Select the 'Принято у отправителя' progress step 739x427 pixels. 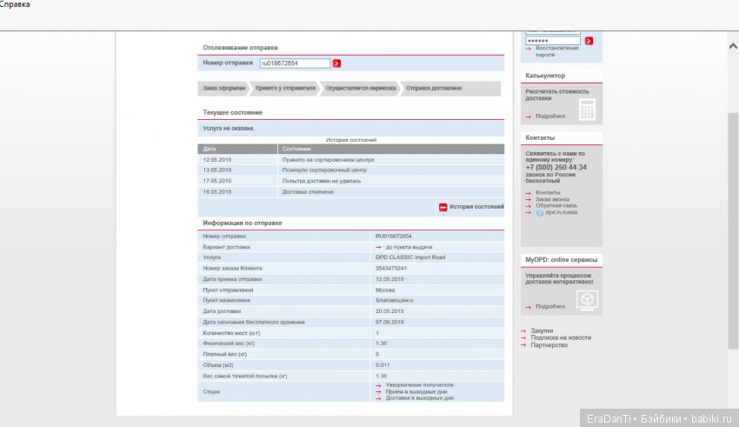(284, 89)
